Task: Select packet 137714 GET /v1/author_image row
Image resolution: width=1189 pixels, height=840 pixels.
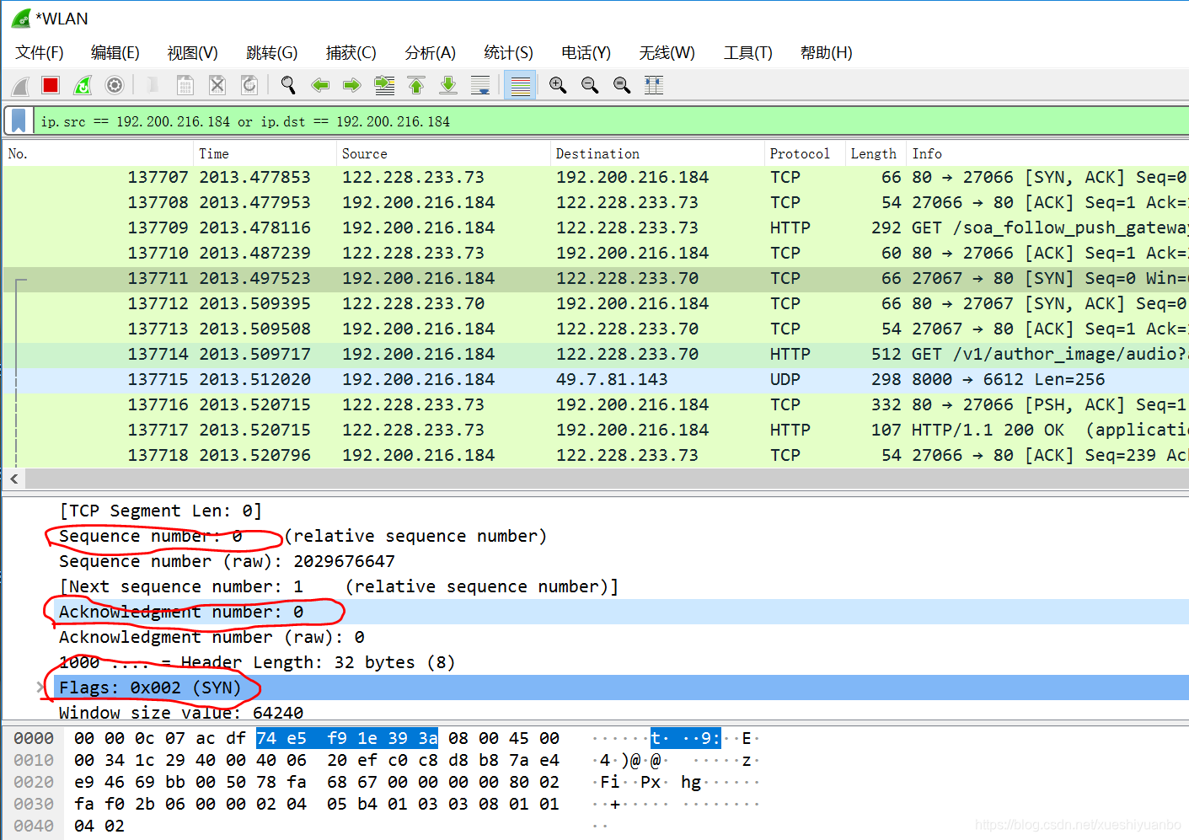Action: (596, 354)
